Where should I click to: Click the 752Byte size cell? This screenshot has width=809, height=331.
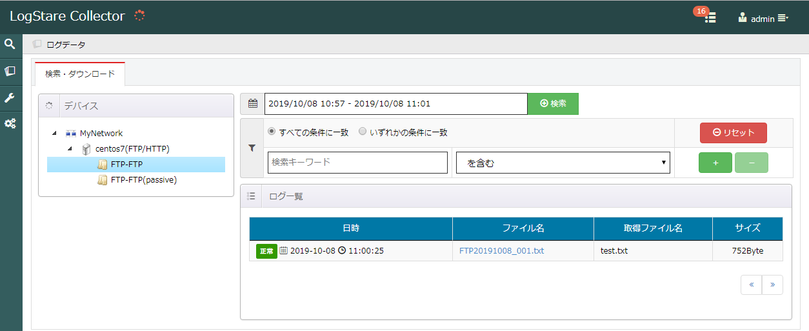point(748,250)
